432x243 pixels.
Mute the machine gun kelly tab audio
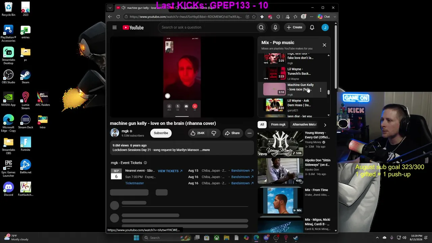click(124, 8)
